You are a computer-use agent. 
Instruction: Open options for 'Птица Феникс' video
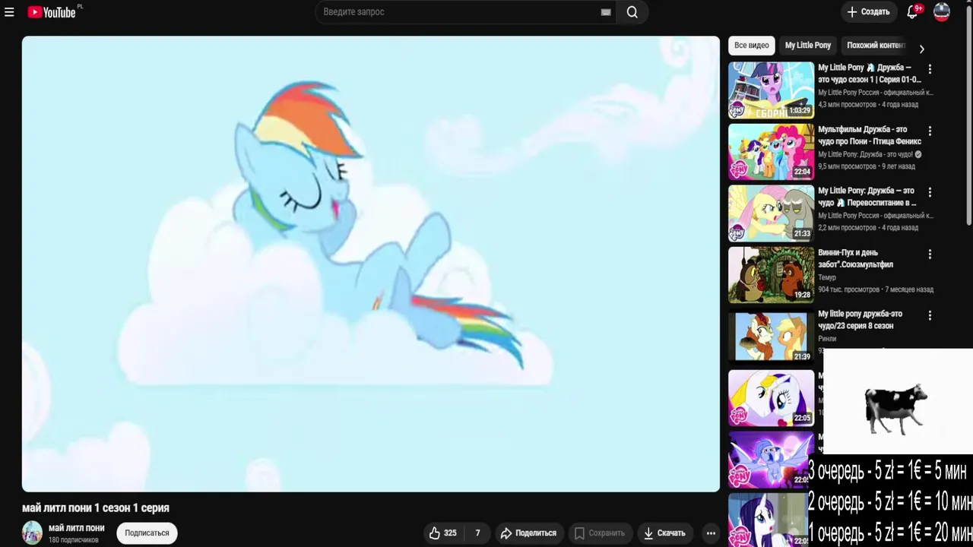(930, 131)
